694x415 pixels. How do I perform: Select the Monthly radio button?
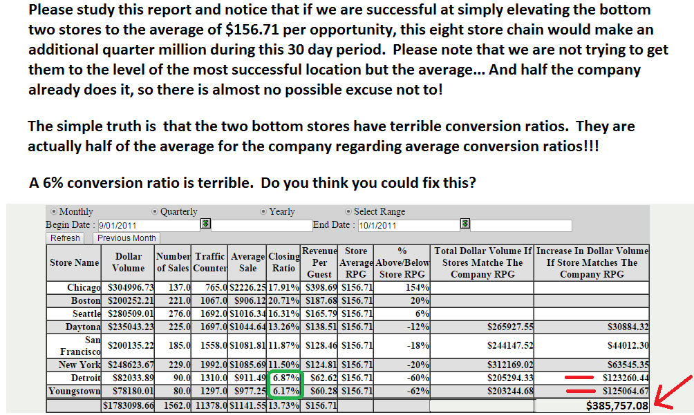[54, 212]
